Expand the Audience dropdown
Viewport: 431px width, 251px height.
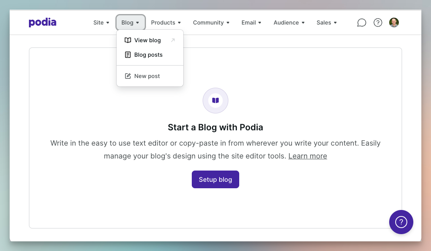[x=289, y=23]
